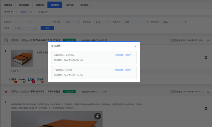Open the 内容类型 dropdown

point(72,22)
